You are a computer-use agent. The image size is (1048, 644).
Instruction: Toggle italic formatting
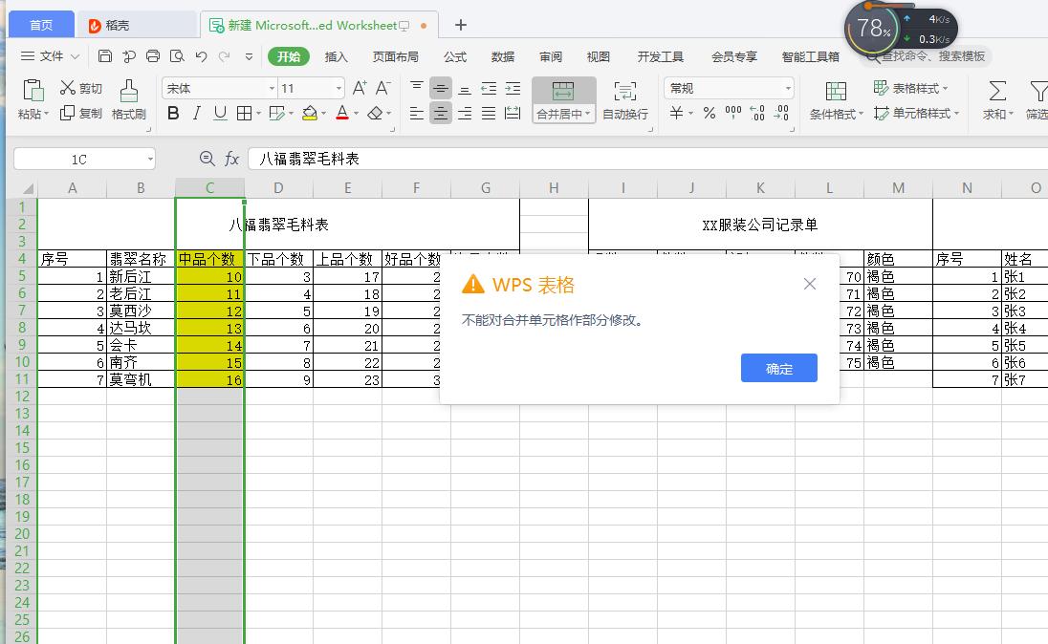click(x=196, y=113)
